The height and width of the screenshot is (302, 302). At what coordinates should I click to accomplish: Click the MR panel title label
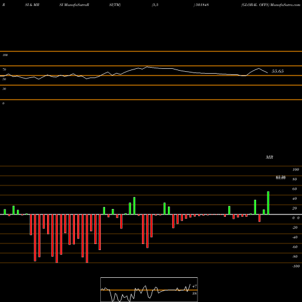(x=269, y=157)
